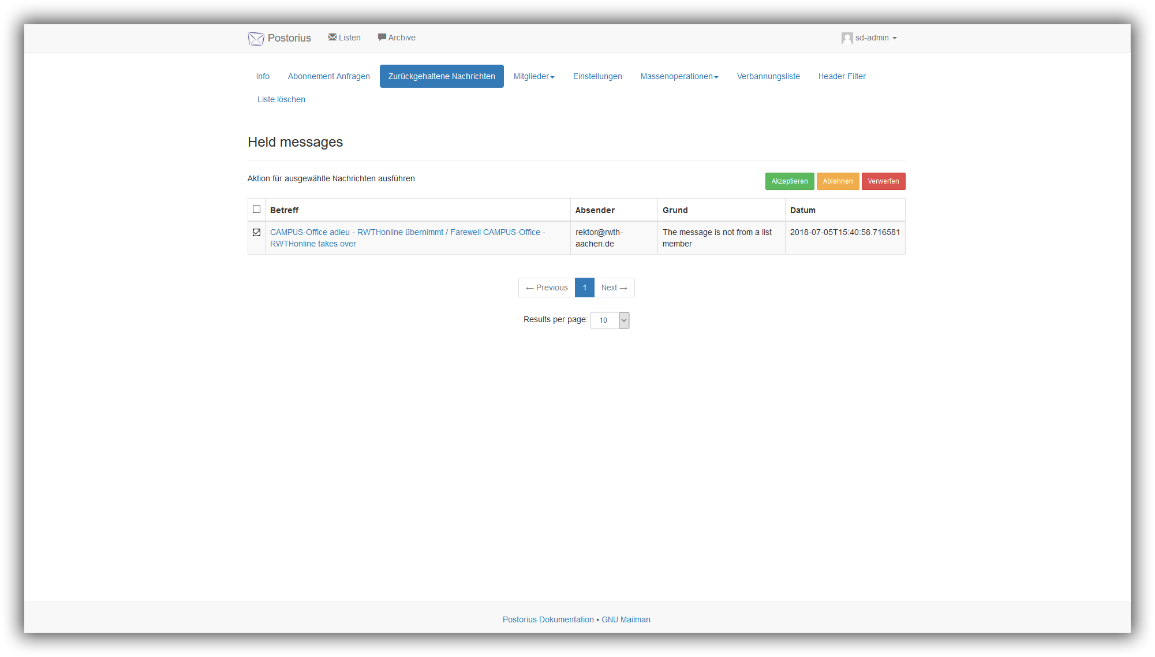The image size is (1155, 657).
Task: Click the Liste löschen link
Action: 281,99
